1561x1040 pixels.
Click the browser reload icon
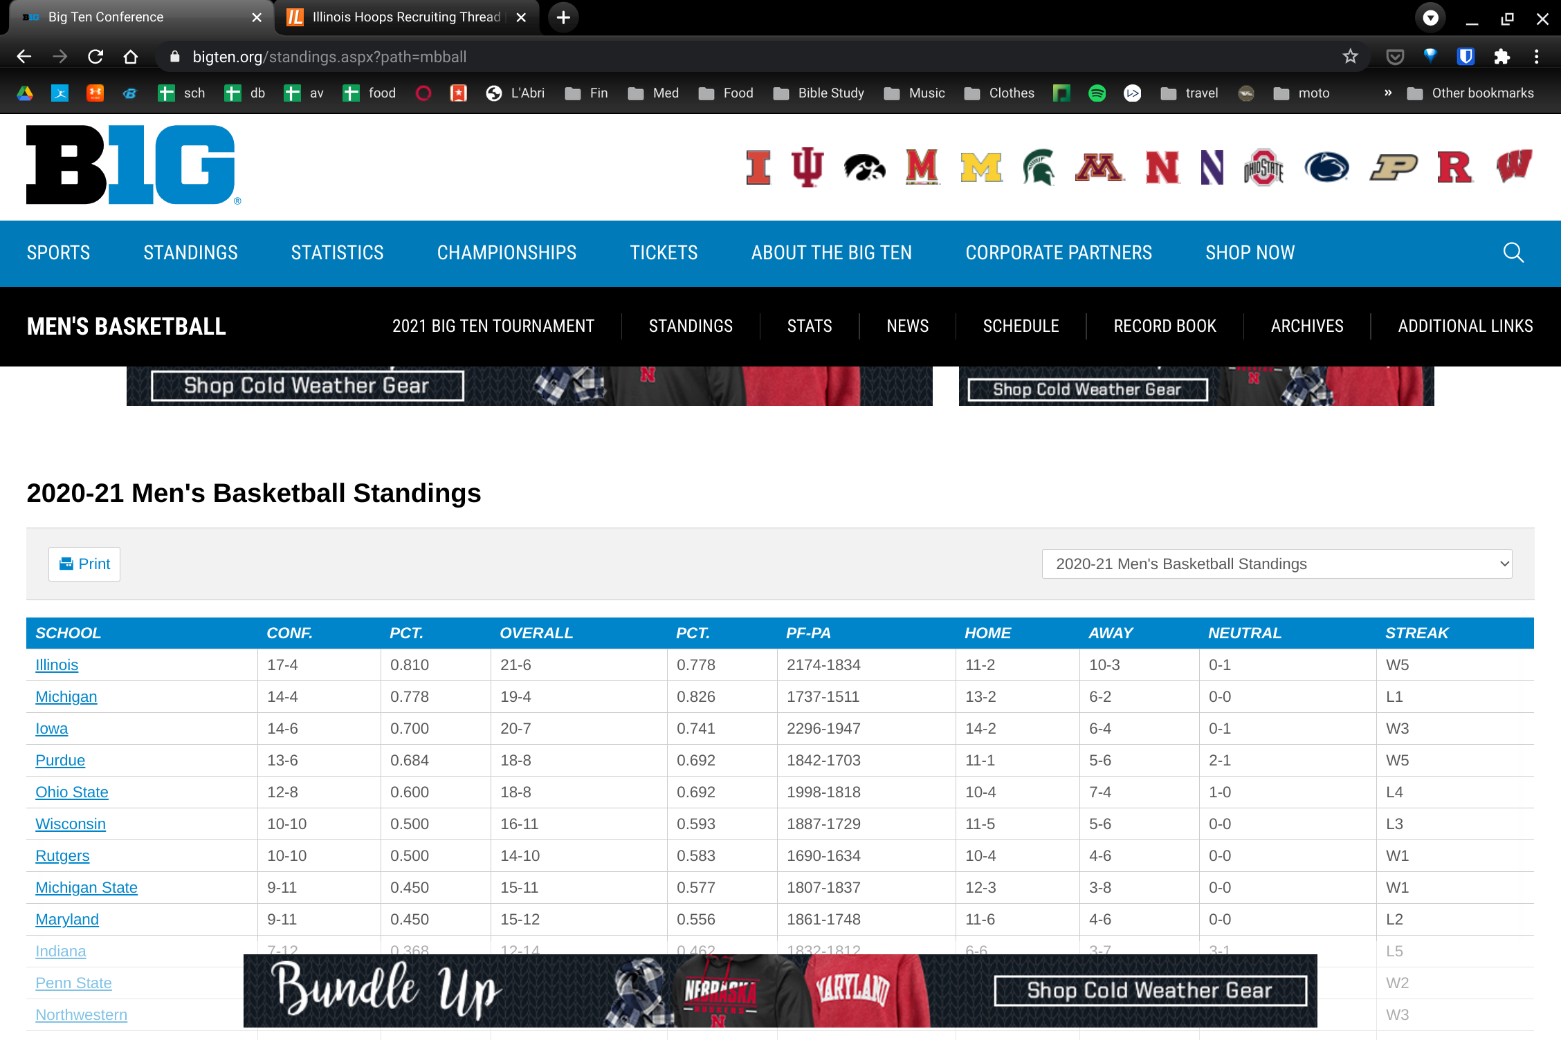click(95, 57)
